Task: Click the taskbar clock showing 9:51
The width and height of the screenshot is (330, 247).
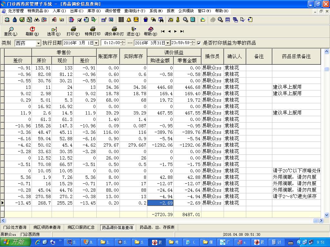Action: (x=321, y=242)
